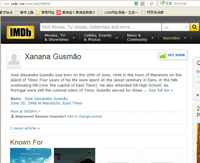Viewport: 200px width, 163px height.
Task: Open the 网页快讯库 bookmark
Action: coord(152,13)
